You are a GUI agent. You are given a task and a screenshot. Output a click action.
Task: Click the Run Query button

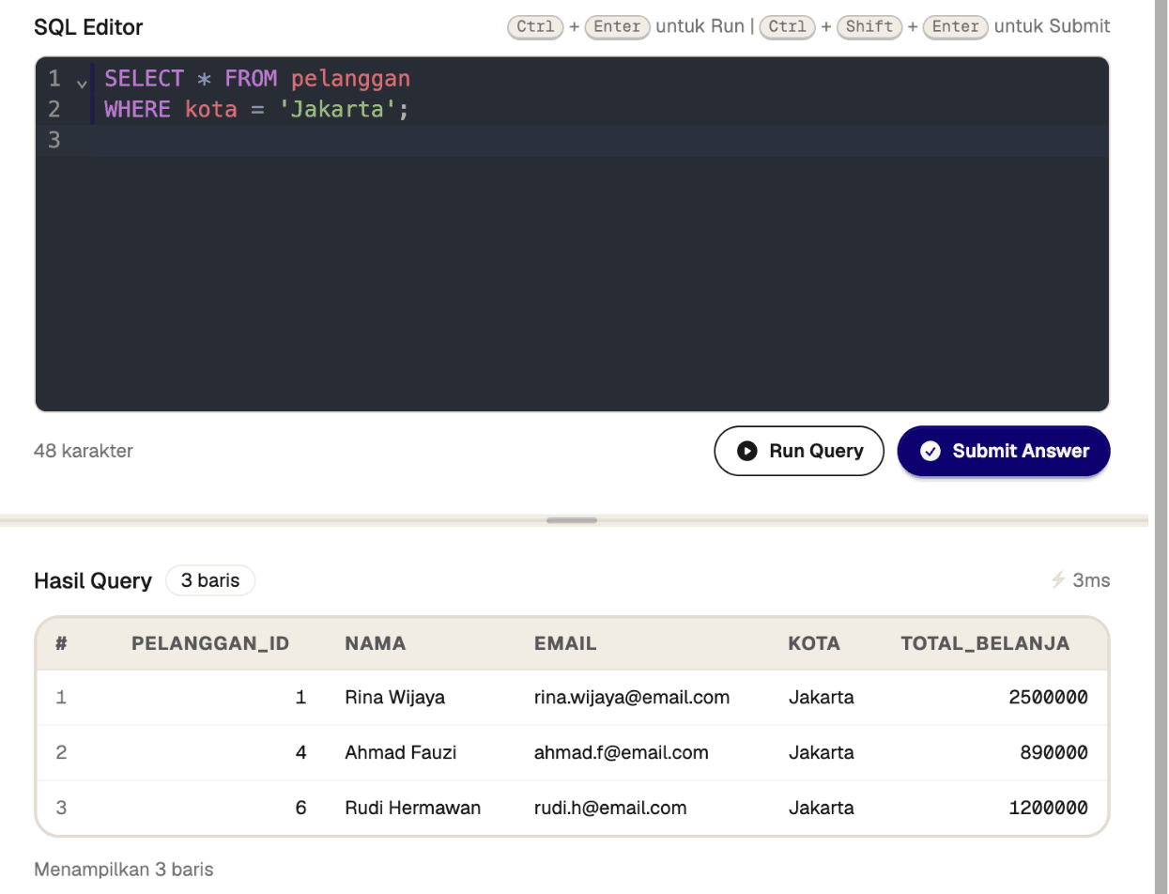click(x=799, y=451)
